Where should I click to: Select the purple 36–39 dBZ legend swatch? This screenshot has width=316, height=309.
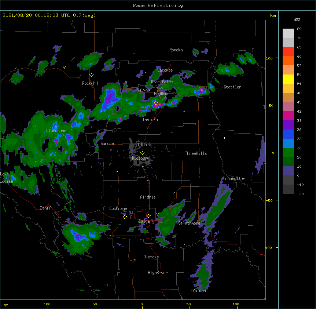[288, 125]
